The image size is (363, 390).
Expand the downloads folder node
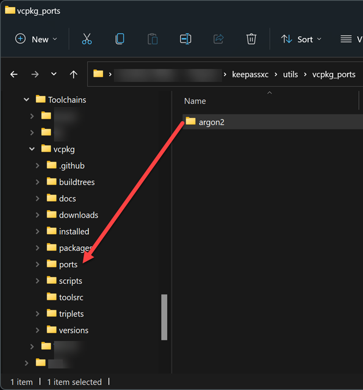click(x=38, y=215)
